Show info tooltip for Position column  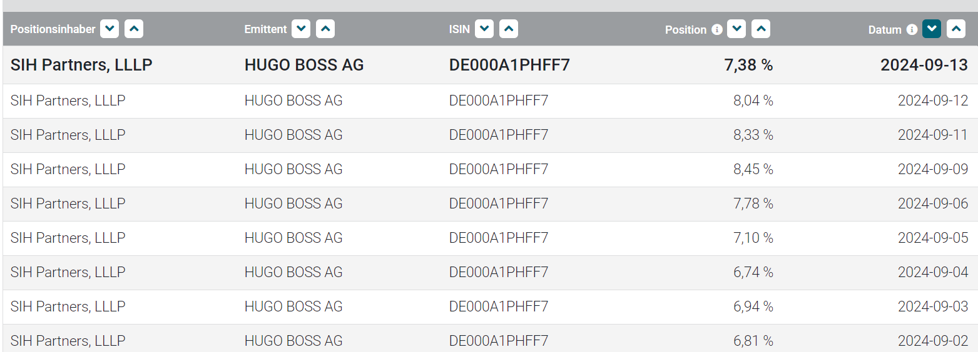pos(717,29)
